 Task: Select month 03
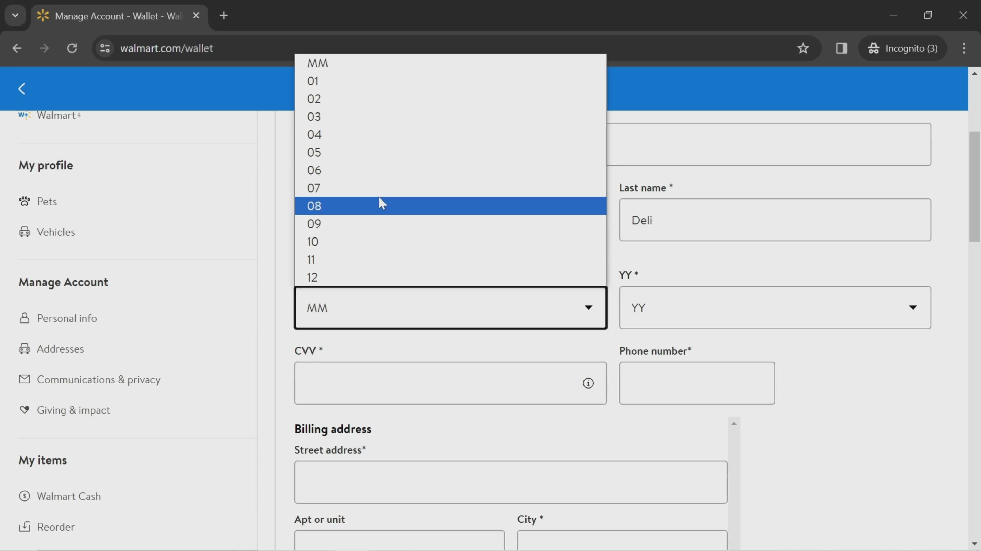450,116
